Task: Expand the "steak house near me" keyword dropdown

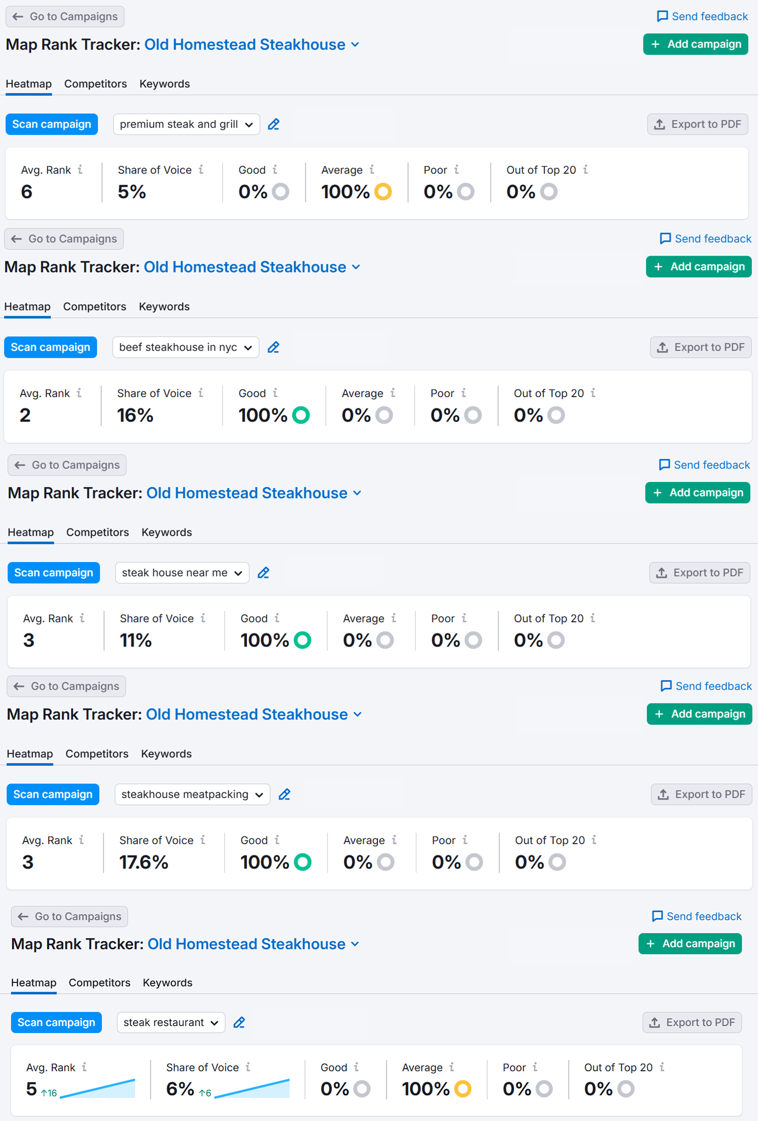Action: (182, 573)
